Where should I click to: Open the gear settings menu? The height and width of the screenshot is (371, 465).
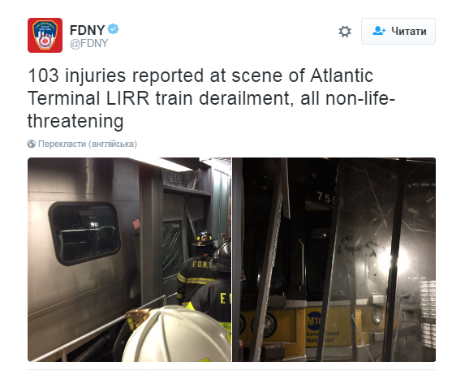point(345,32)
